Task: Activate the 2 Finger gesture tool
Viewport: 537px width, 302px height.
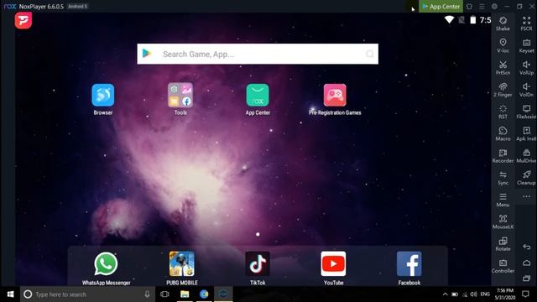Action: point(503,90)
